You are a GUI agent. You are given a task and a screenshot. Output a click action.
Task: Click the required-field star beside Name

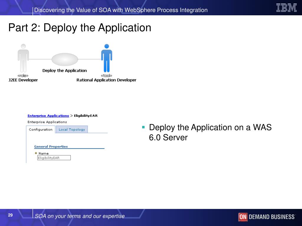click(x=36, y=153)
